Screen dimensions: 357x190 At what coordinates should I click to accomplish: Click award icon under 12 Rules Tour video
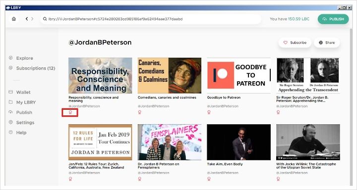[70, 179]
